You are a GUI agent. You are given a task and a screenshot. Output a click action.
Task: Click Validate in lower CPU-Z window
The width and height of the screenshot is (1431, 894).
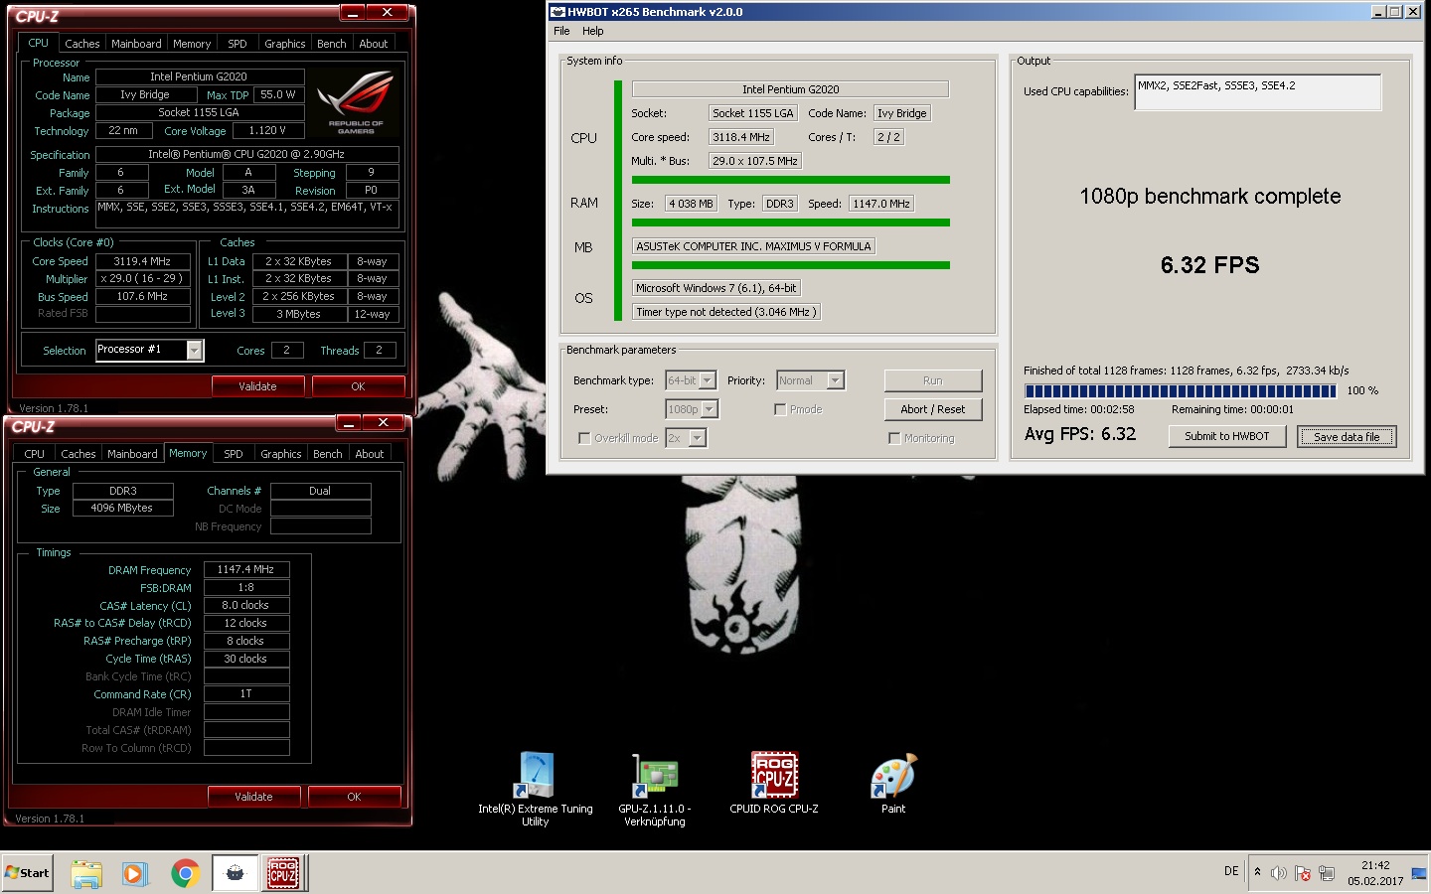(x=253, y=797)
